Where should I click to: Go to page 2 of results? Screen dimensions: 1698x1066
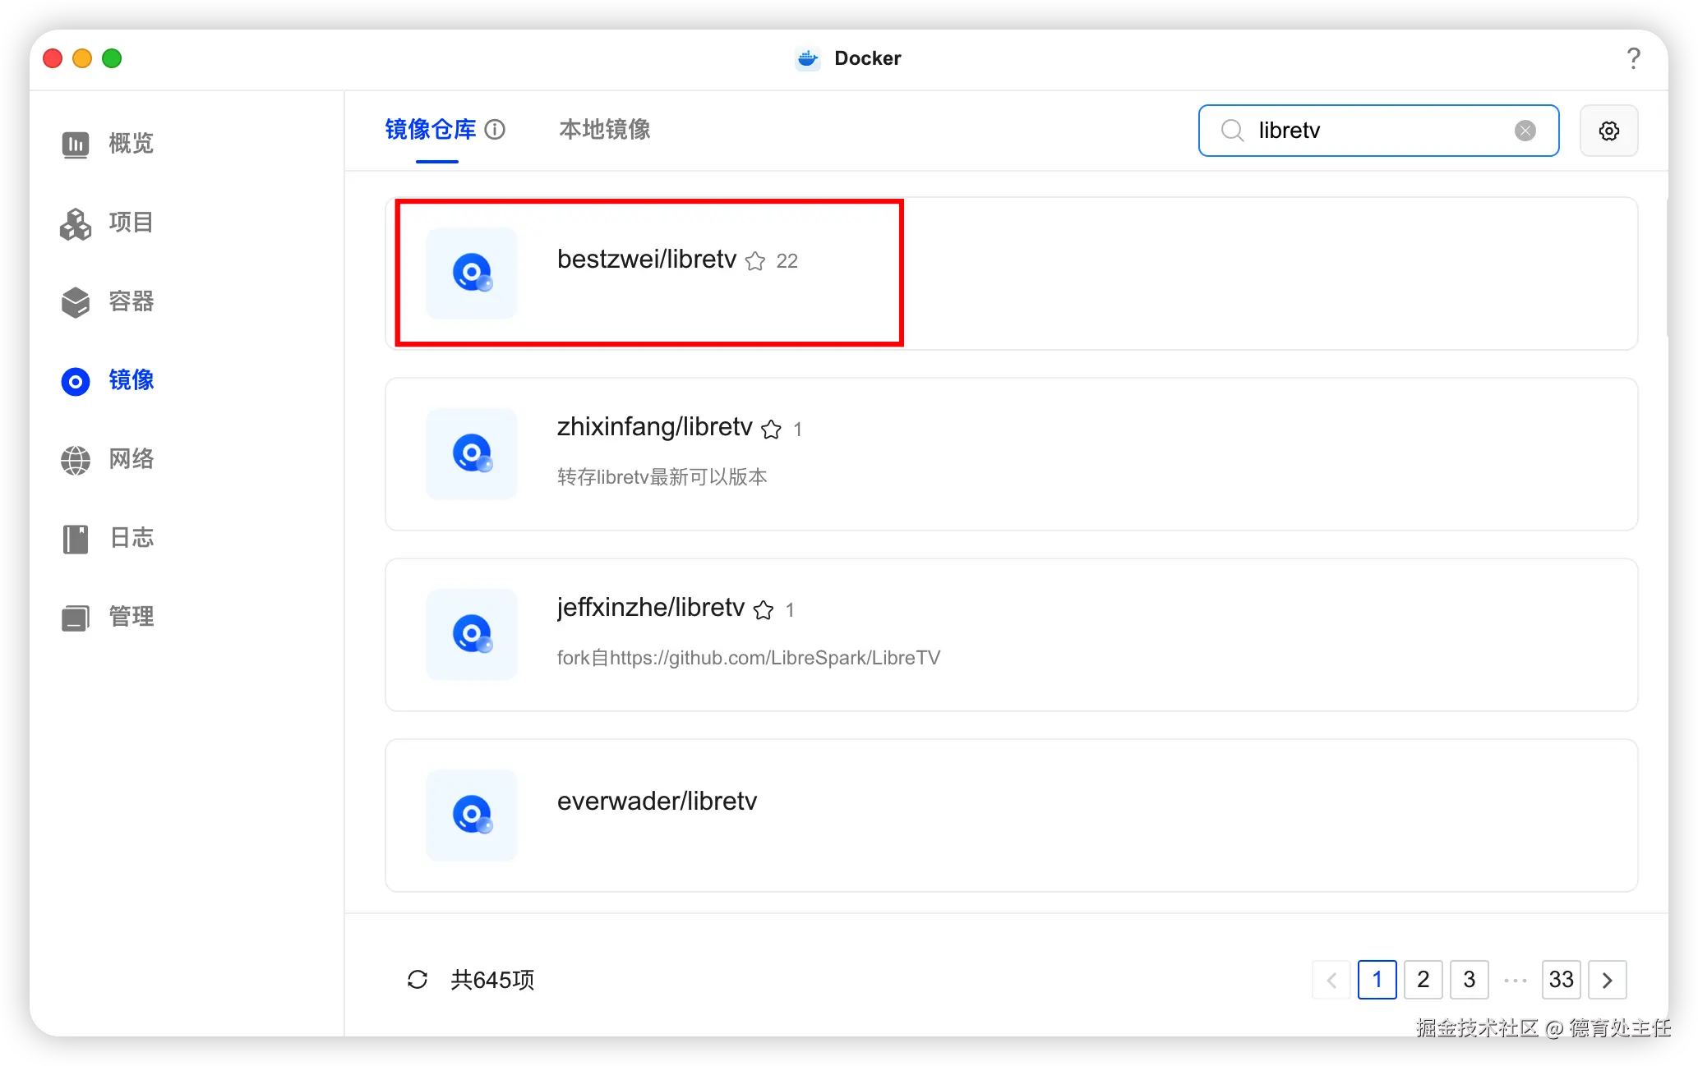[x=1423, y=980]
